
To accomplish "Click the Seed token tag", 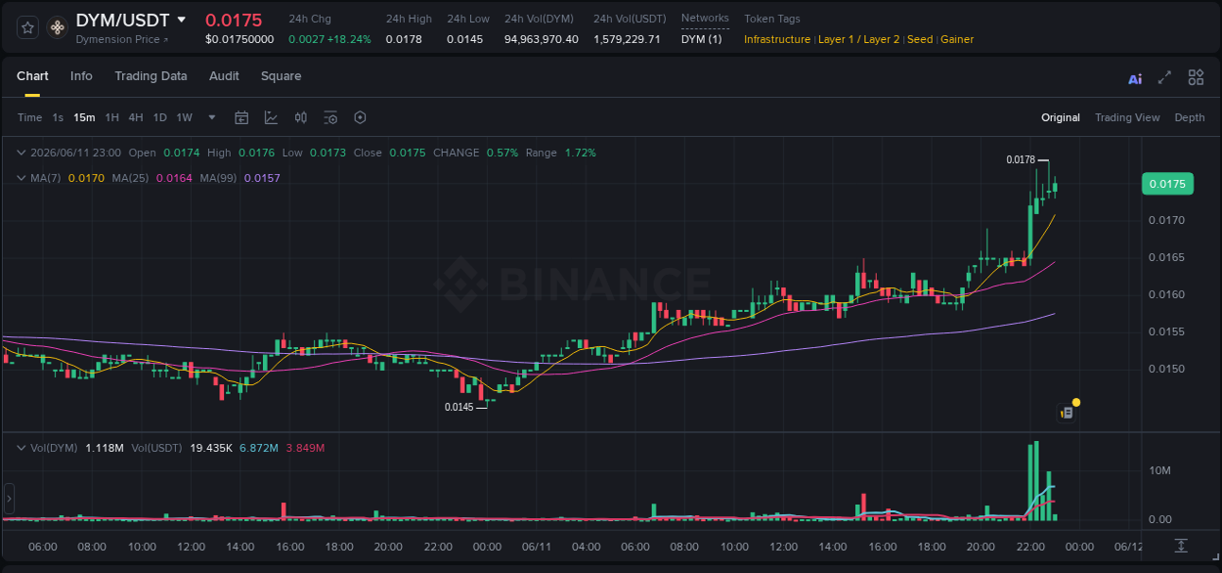I will [x=920, y=39].
